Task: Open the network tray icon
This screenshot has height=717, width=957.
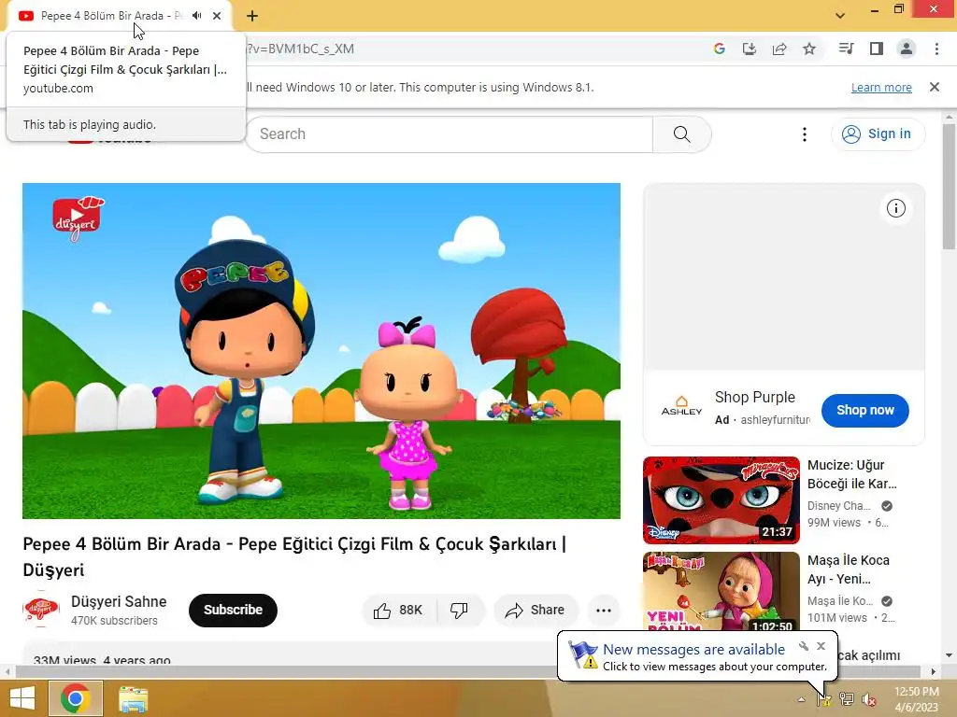Action: tap(847, 699)
